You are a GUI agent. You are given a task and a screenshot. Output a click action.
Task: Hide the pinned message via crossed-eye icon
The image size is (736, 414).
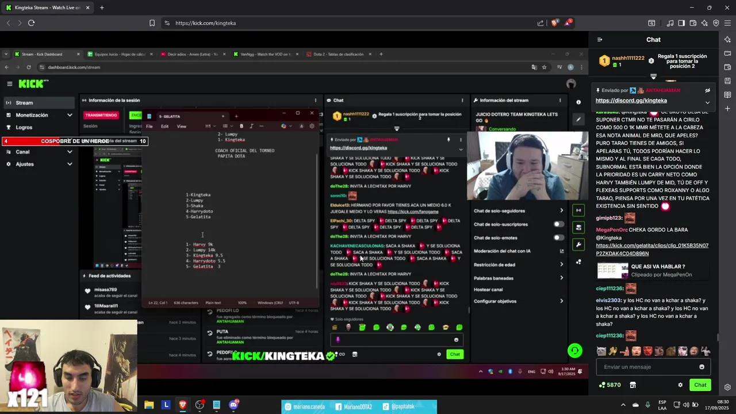click(x=708, y=90)
